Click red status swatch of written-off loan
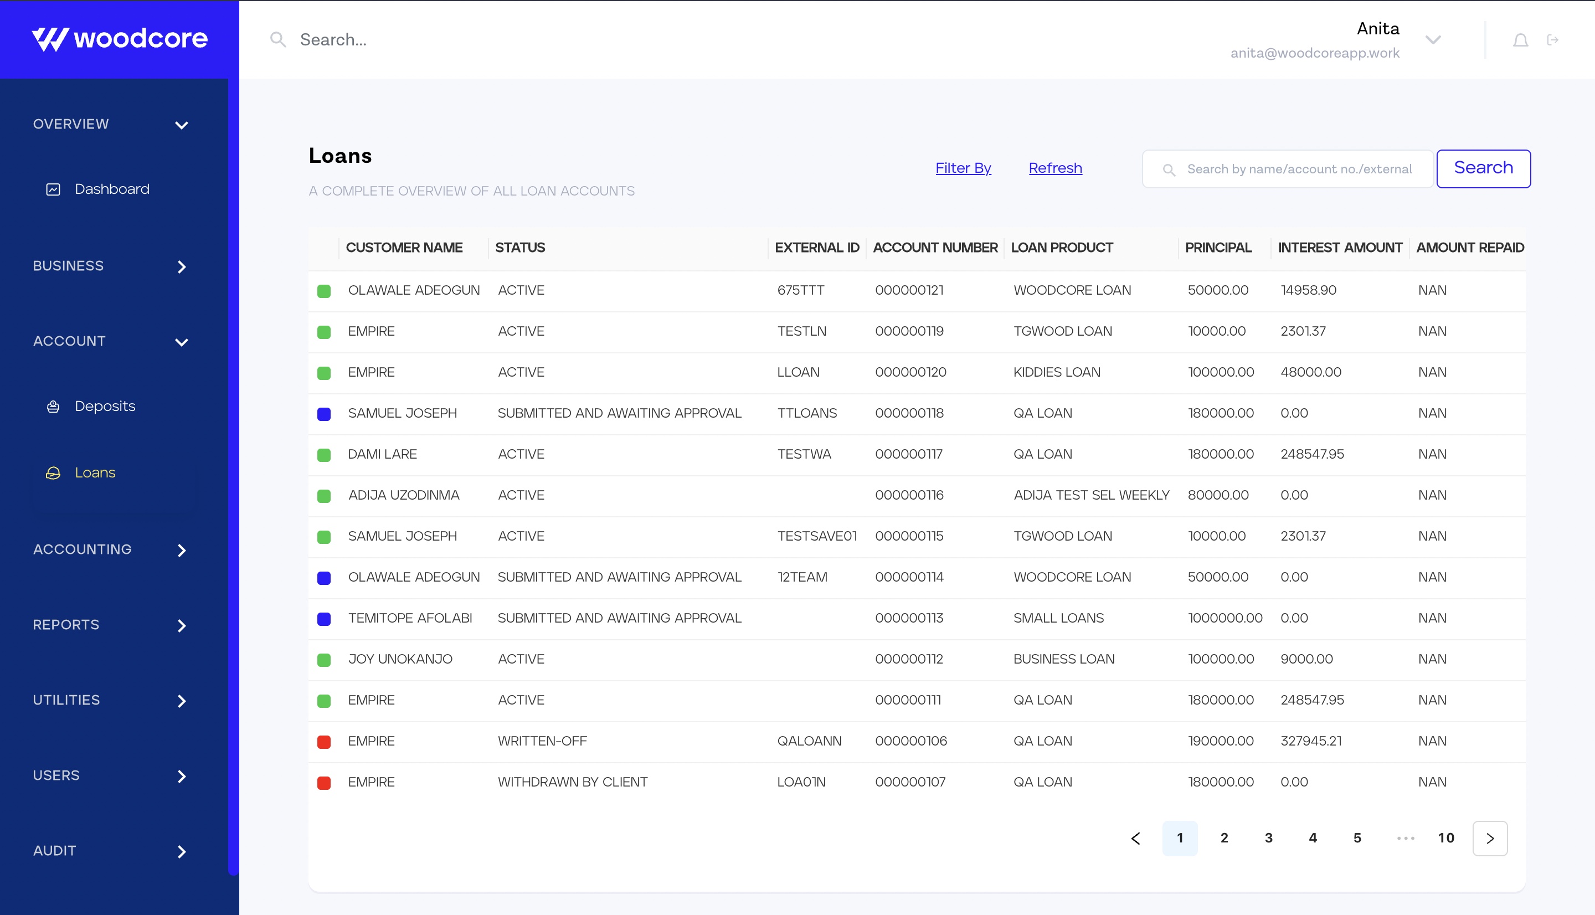This screenshot has height=915, width=1595. click(324, 742)
